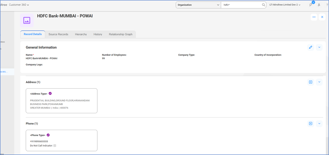Image resolution: width=329 pixels, height=155 pixels.
Task: Click the record image placeholder icon
Action: tap(27, 20)
